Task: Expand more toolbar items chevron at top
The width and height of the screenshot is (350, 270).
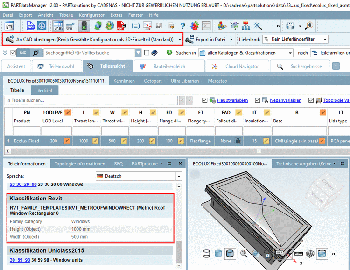Action: [x=278, y=26]
